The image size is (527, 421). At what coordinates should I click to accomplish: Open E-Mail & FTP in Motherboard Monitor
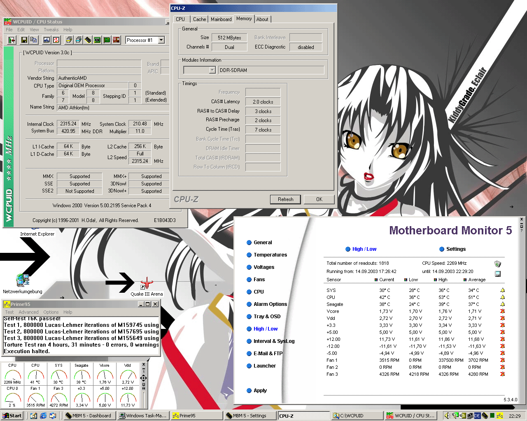(x=265, y=354)
